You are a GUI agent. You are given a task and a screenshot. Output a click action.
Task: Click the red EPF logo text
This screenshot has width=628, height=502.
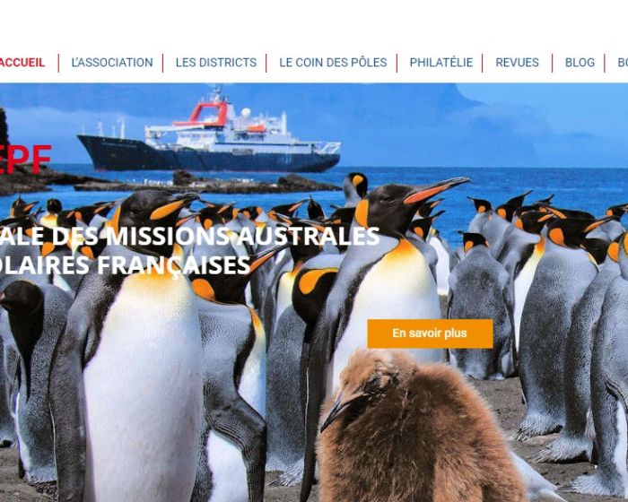coord(25,160)
